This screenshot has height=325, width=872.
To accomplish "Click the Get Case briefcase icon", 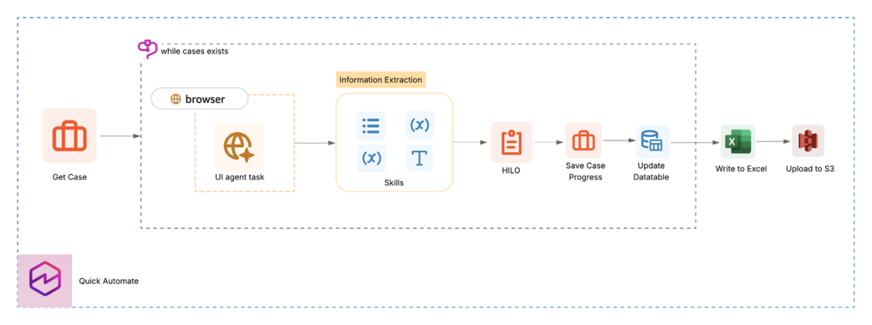I will pyautogui.click(x=69, y=136).
